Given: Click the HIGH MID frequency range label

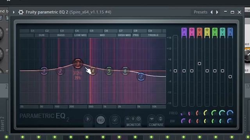Looking at the screenshot, I should (x=124, y=35).
